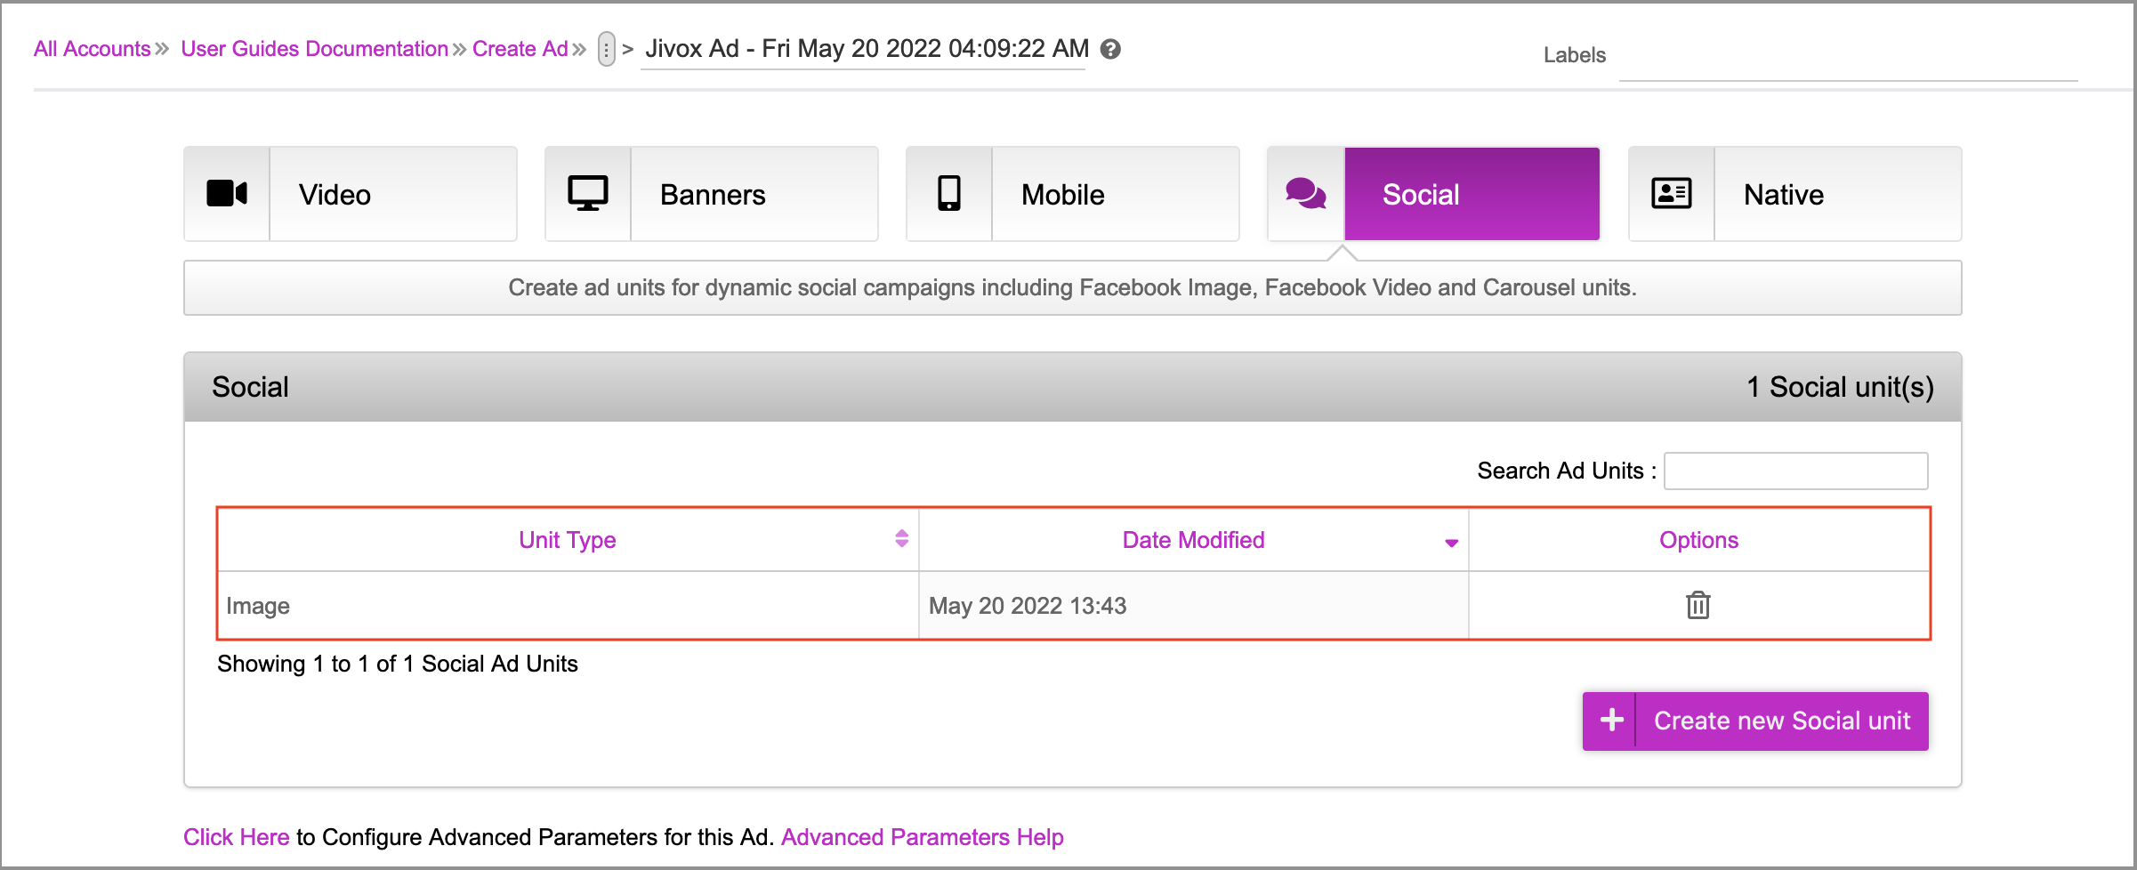Click the Video camera icon
Viewport: 2137px width, 870px height.
227,194
